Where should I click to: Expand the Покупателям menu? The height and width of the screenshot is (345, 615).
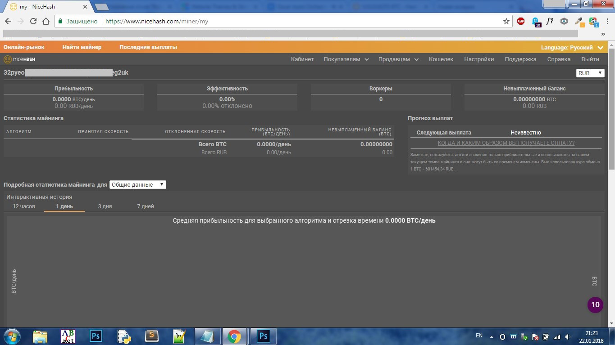pos(346,59)
